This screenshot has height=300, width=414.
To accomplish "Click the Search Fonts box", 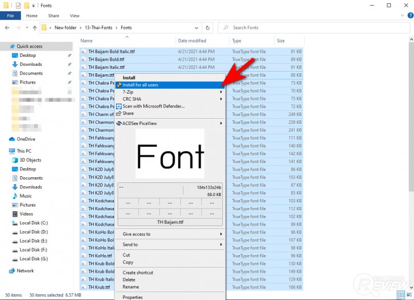I will coord(314,28).
